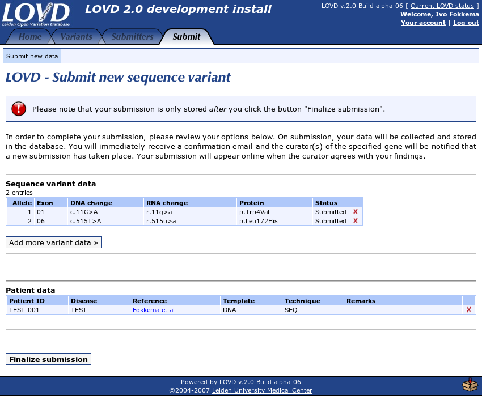Remove the c.515T>A variant entry

click(356, 221)
